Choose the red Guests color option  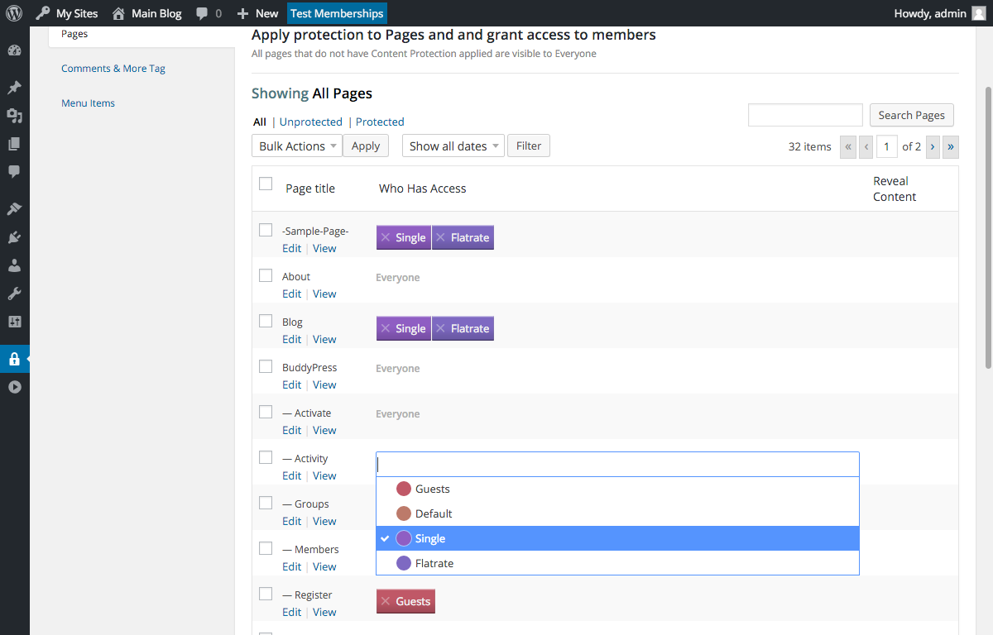pyautogui.click(x=404, y=489)
